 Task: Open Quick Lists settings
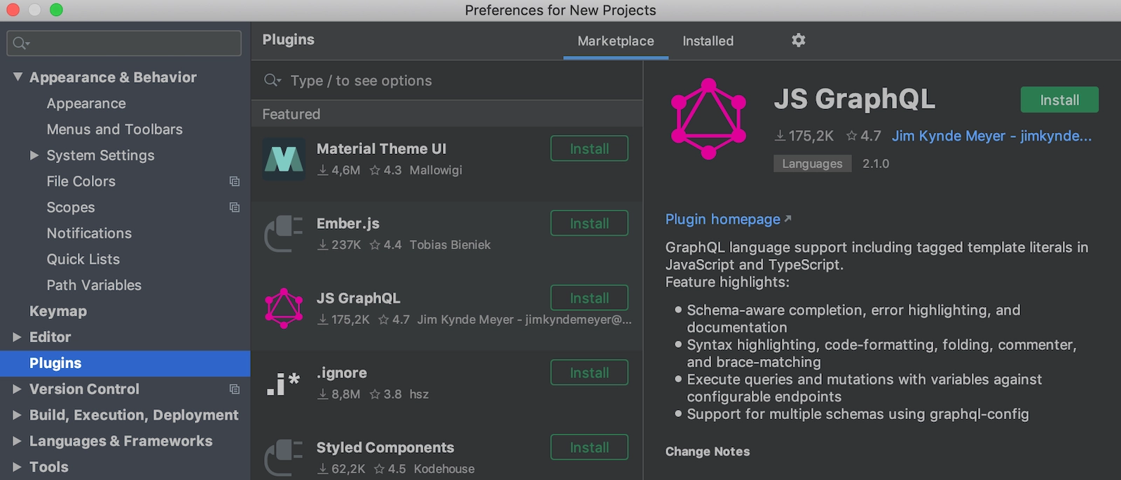[83, 259]
